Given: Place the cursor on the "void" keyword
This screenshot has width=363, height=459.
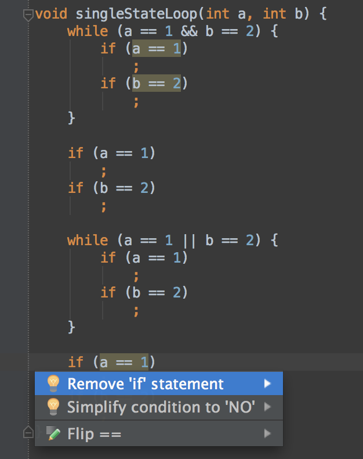Looking at the screenshot, I should click(x=51, y=14).
